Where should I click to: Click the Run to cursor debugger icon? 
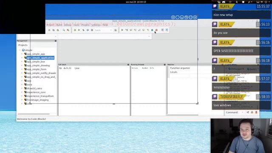pyautogui.click(x=127, y=30)
